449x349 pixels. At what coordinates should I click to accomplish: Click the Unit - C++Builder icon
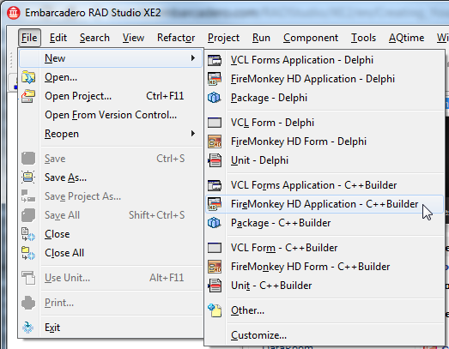click(x=215, y=286)
